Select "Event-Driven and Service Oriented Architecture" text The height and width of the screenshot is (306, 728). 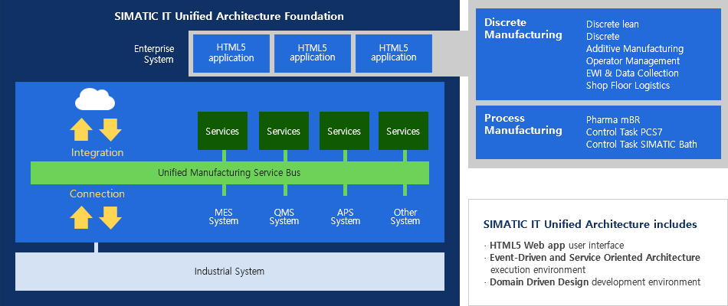tap(595, 257)
